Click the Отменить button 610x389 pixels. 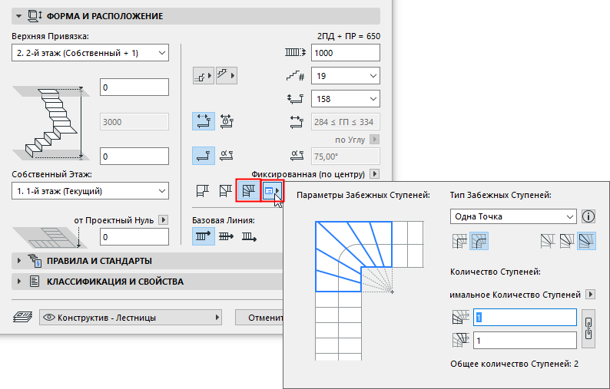(x=260, y=317)
